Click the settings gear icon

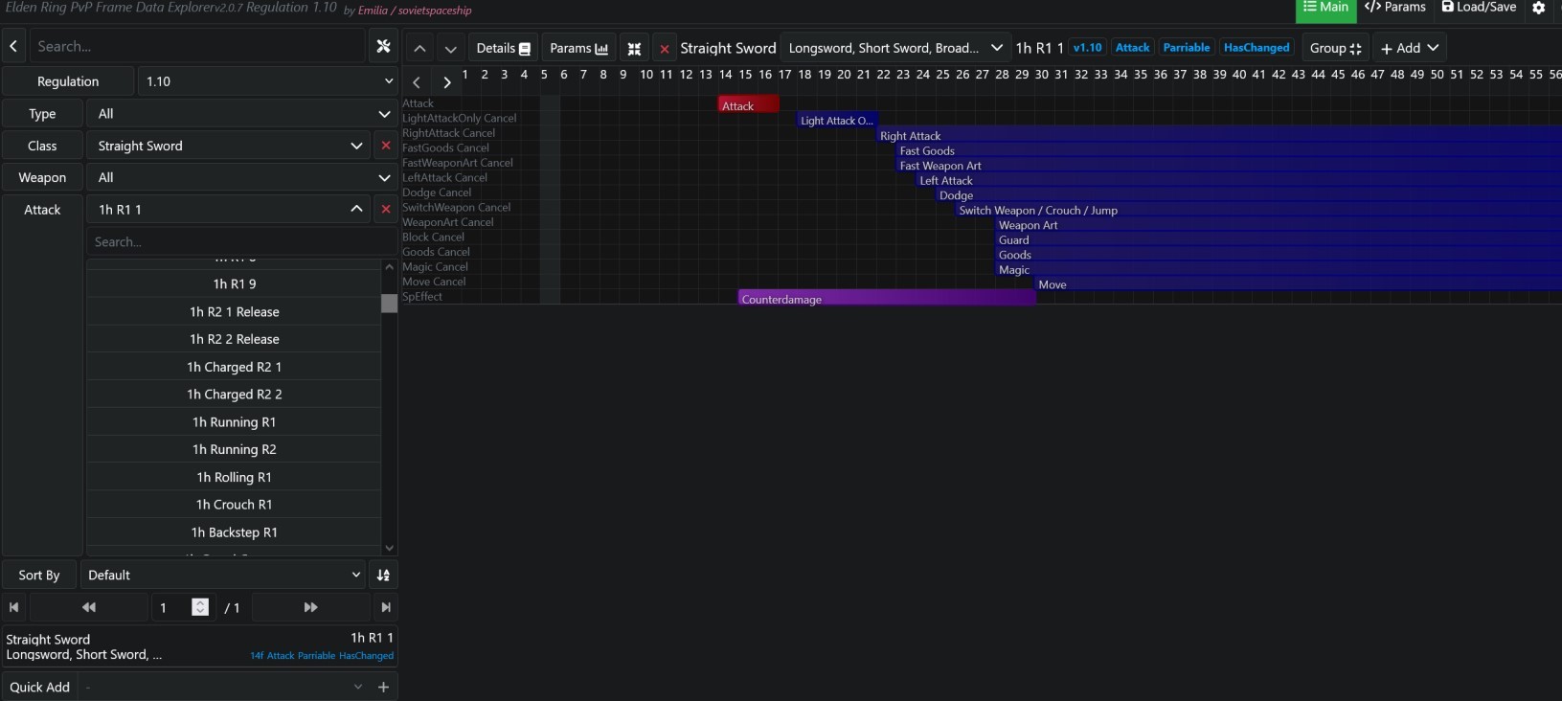click(x=1539, y=8)
